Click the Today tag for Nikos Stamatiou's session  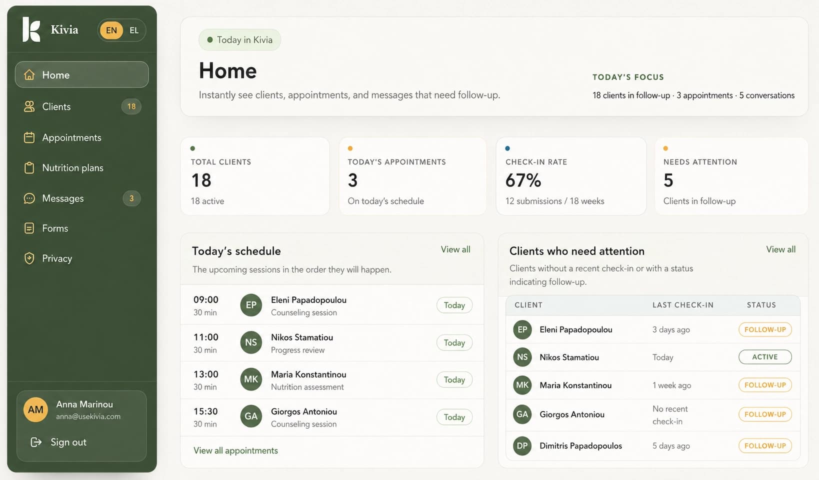[x=454, y=343]
